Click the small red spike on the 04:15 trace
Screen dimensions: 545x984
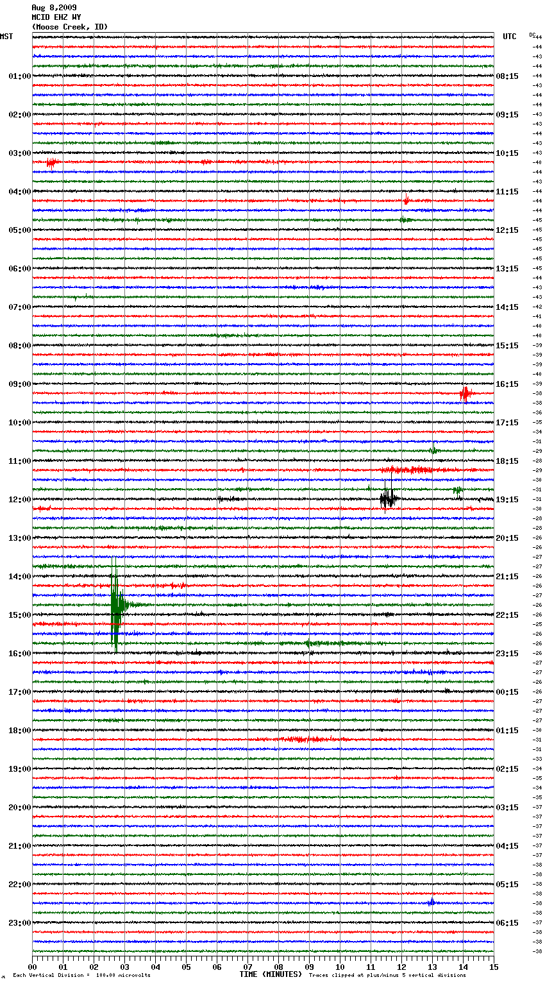(406, 200)
